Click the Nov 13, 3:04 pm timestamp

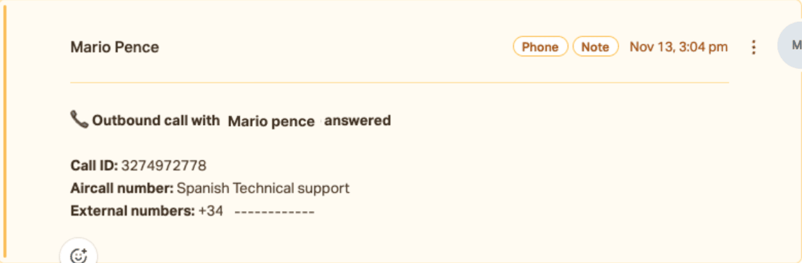[x=678, y=47]
